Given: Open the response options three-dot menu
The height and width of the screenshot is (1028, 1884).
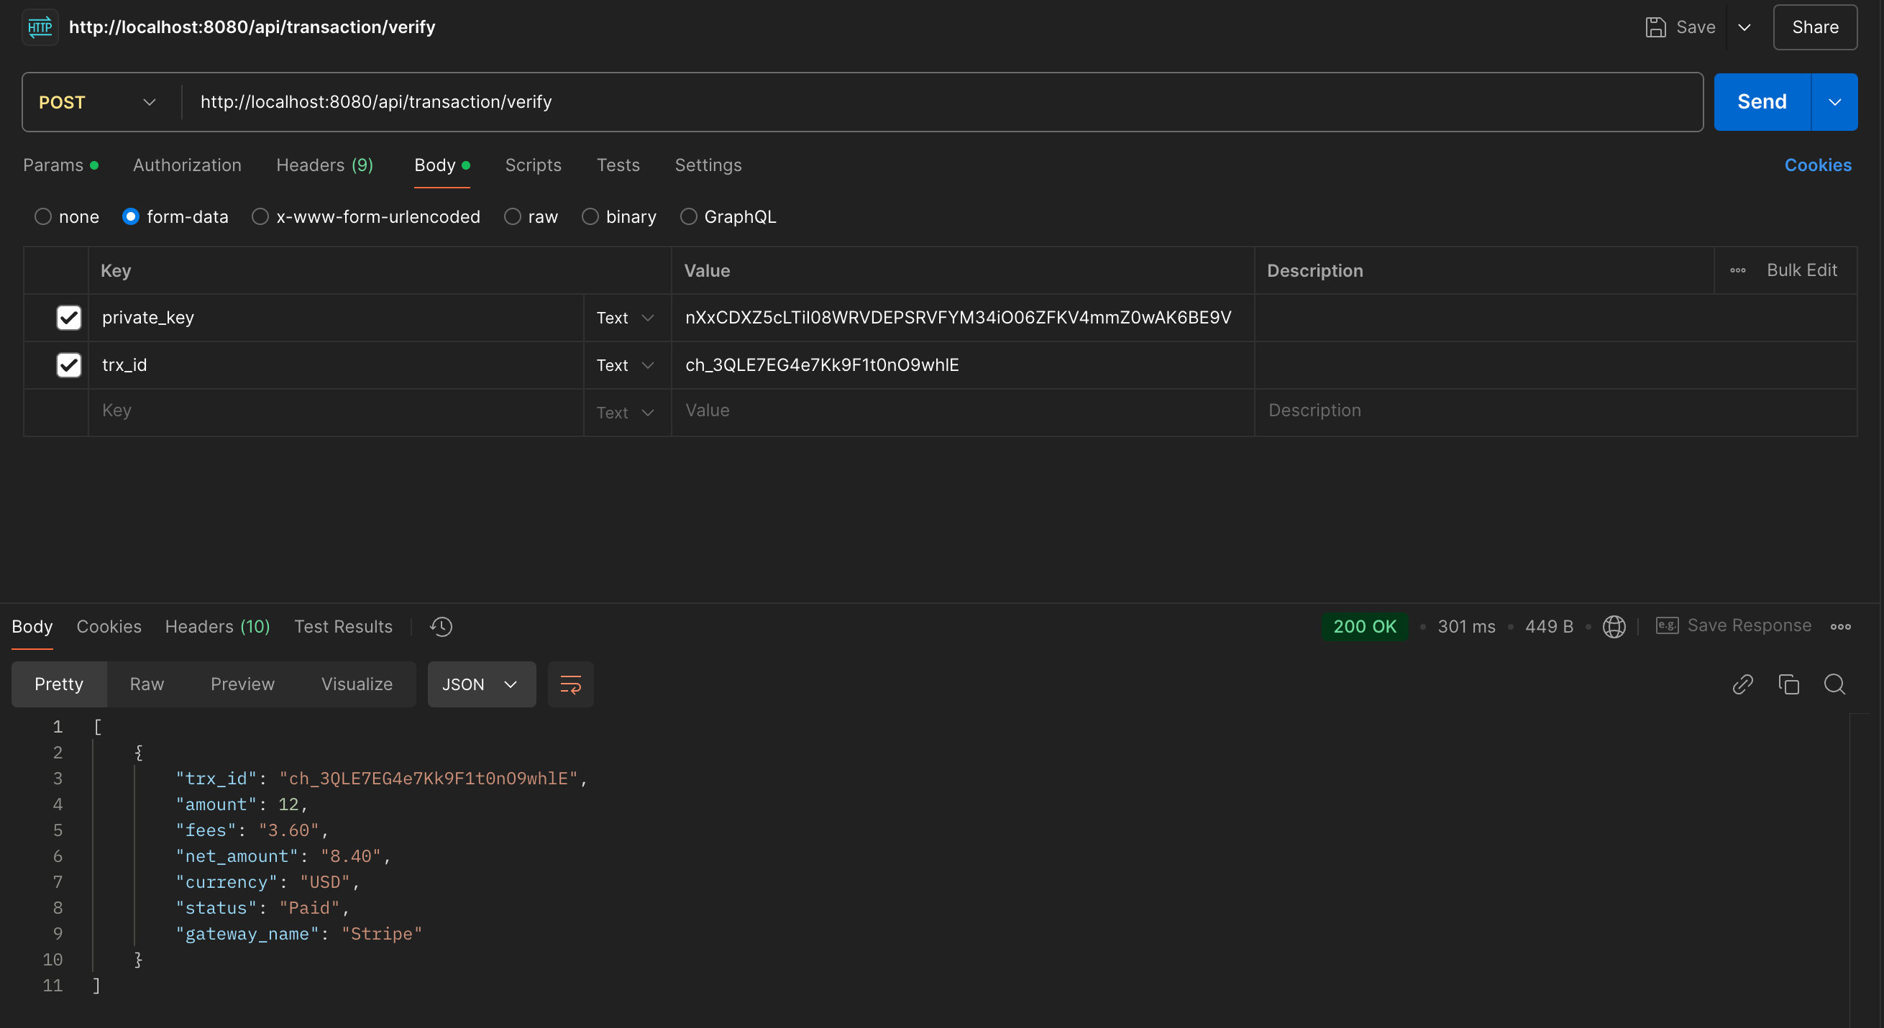Looking at the screenshot, I should pyautogui.click(x=1841, y=627).
